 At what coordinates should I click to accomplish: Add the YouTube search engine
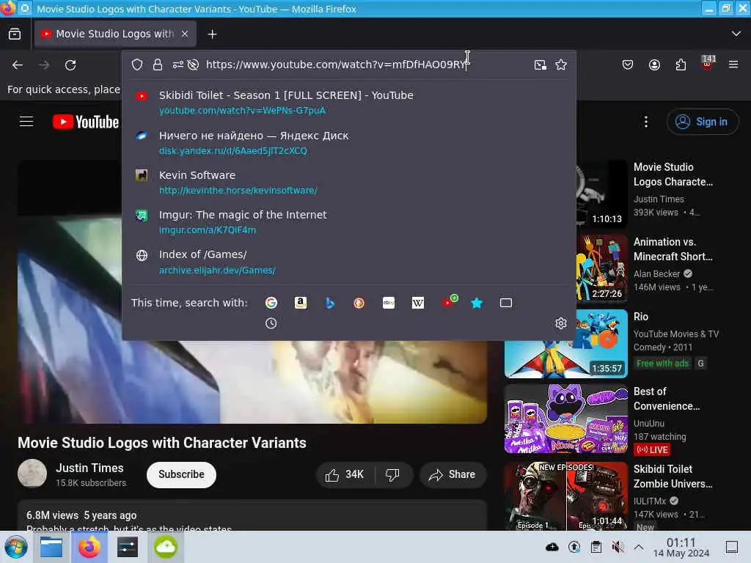450,301
